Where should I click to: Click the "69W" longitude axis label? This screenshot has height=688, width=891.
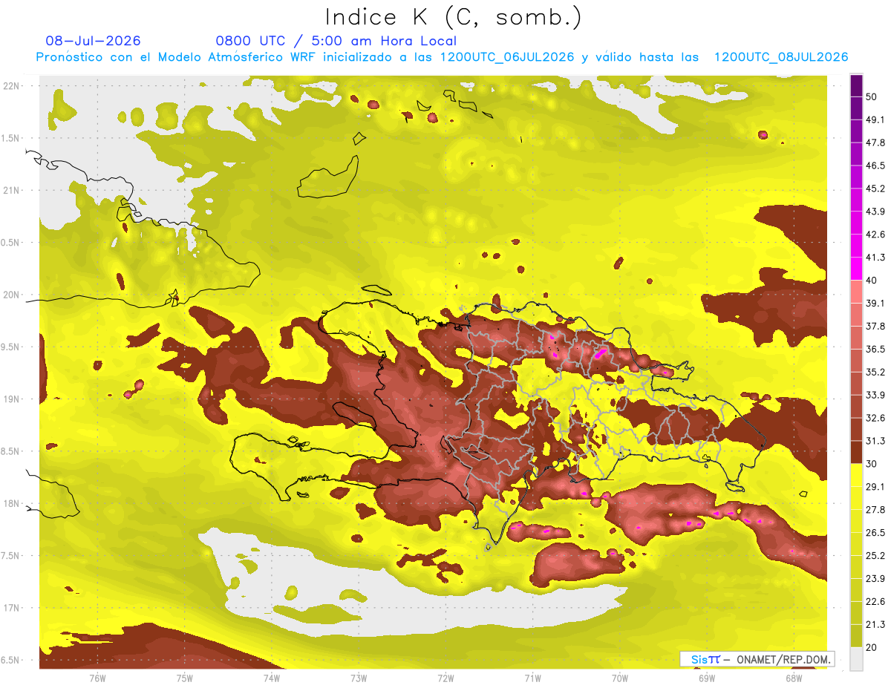coord(707,678)
